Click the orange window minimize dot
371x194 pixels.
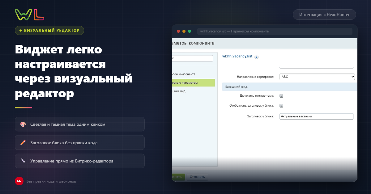(x=184, y=31)
